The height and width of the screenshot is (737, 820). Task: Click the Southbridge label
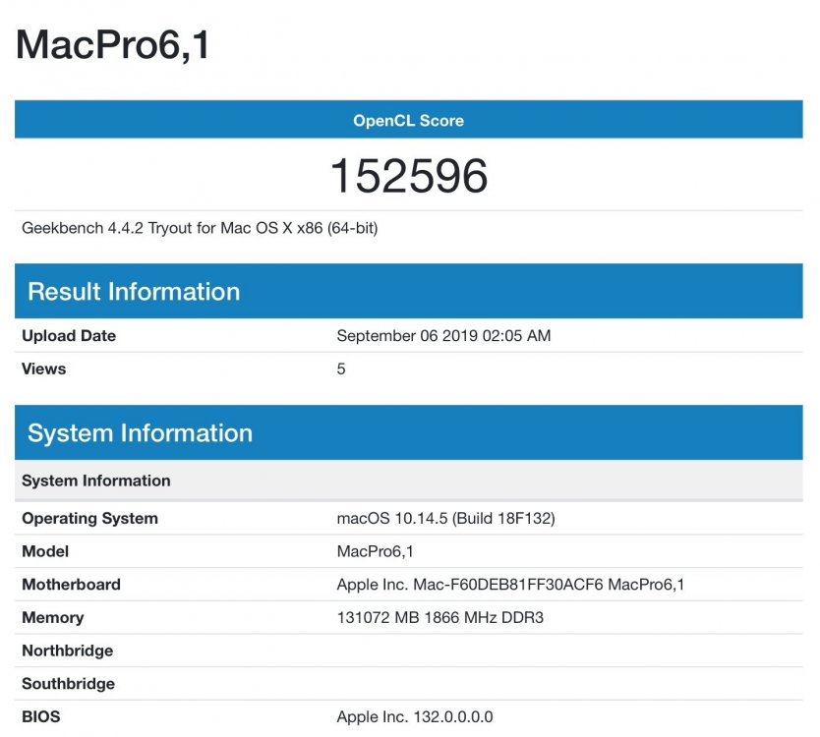(68, 684)
